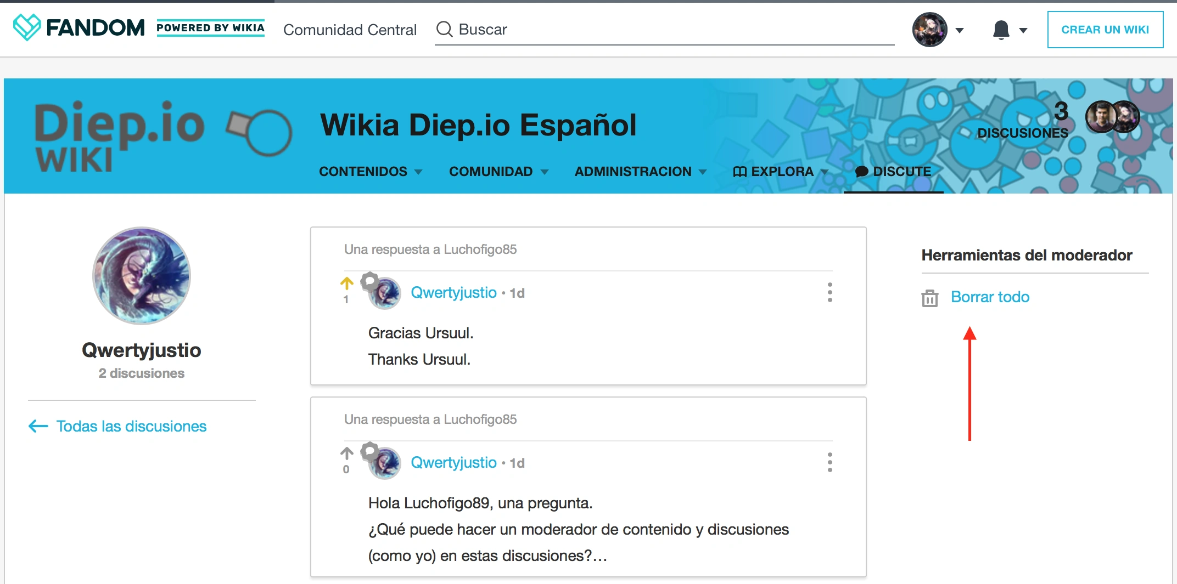Go to Todas las discusiones

[x=131, y=426]
